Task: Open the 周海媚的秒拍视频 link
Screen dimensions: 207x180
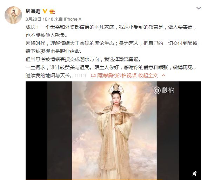Action: point(116,75)
